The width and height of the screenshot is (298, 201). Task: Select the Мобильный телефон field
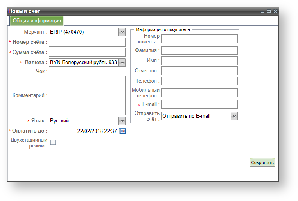199,93
